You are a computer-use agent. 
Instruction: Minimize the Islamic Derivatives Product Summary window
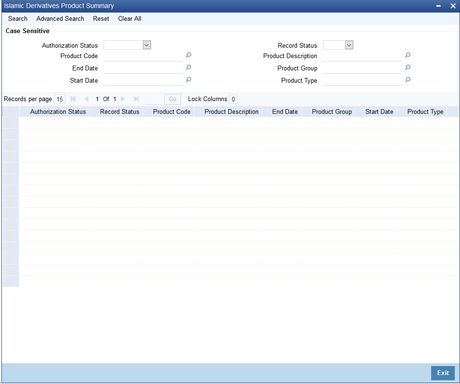438,6
